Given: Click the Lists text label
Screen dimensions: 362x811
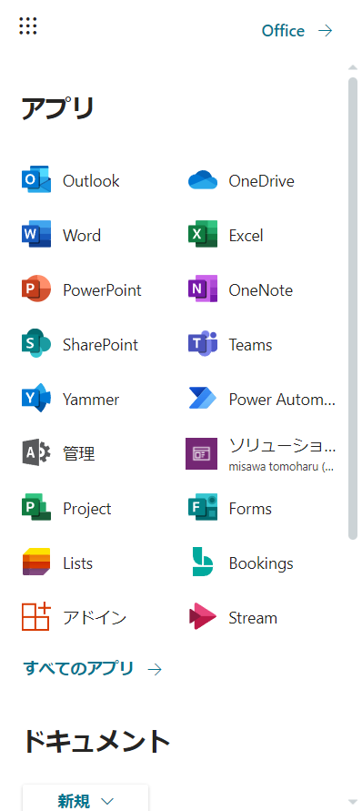Looking at the screenshot, I should [x=77, y=563].
